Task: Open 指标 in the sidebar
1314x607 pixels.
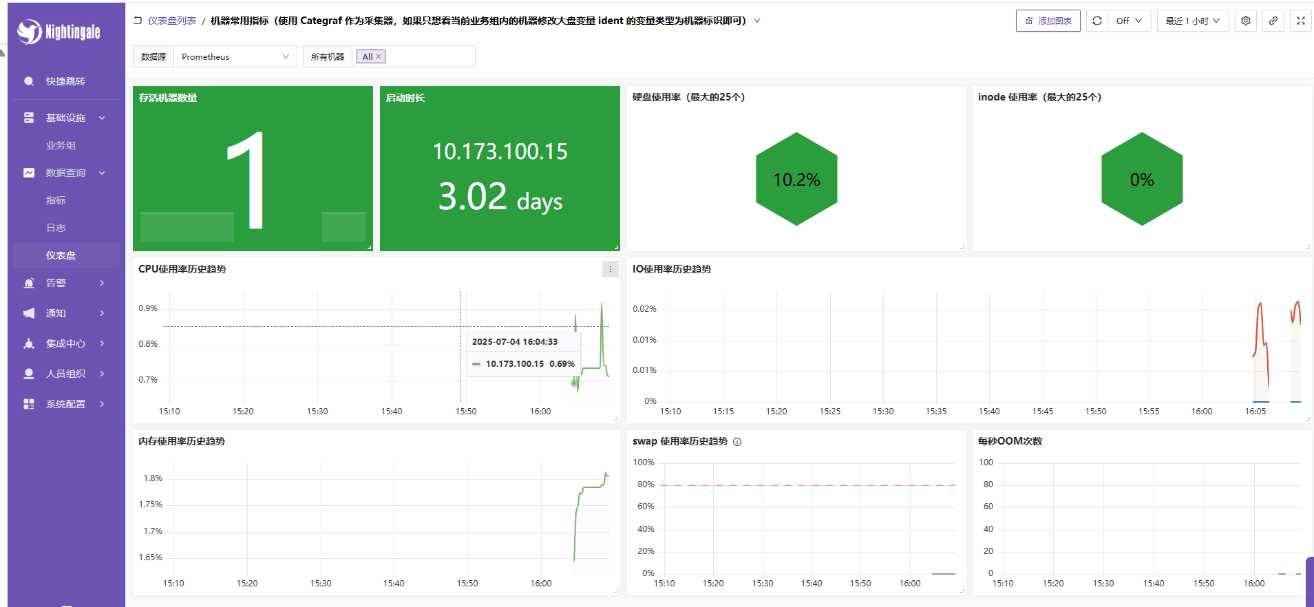Action: point(56,200)
